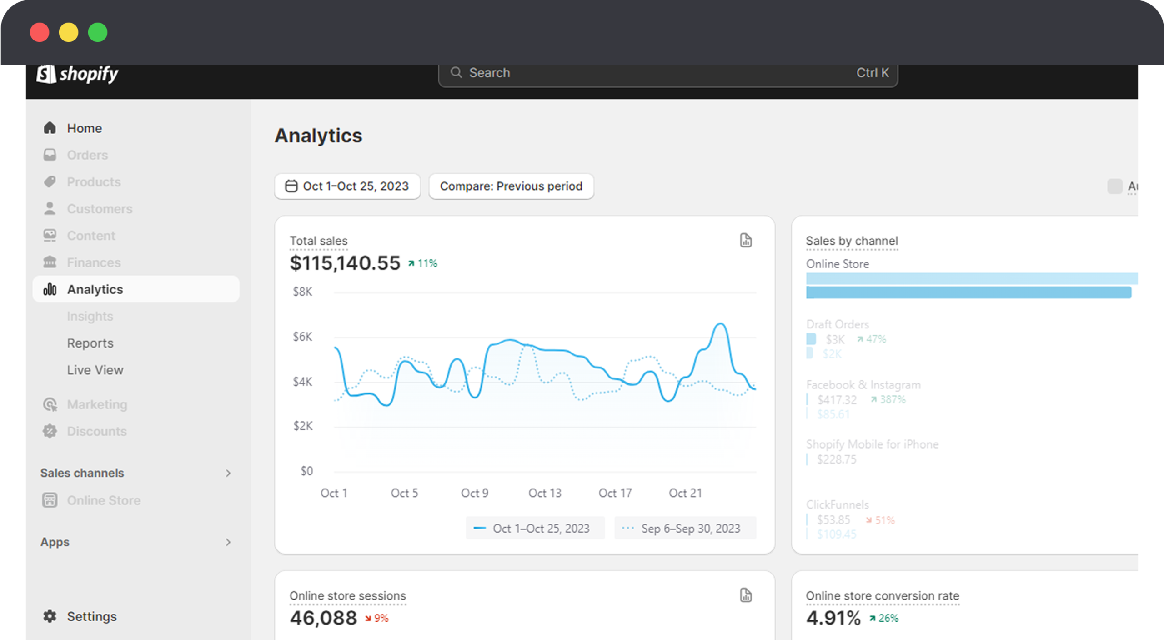Image resolution: width=1164 pixels, height=640 pixels.
Task: Toggle the Sep 6–Sep 30, 2023 legend series
Action: [685, 528]
